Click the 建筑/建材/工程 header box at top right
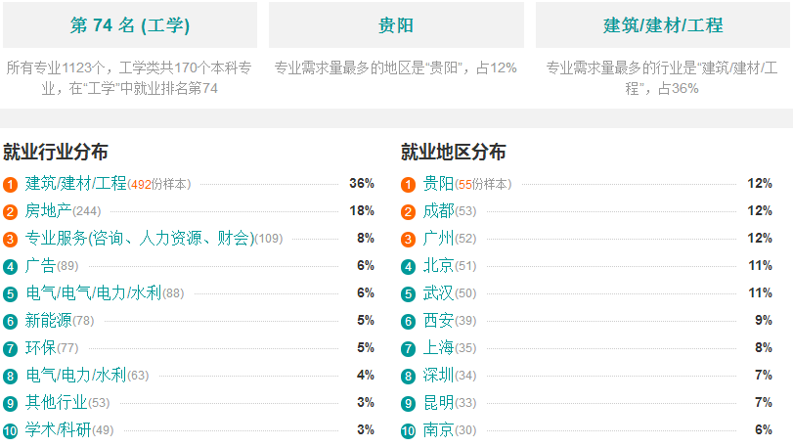This screenshot has width=793, height=447. point(663,24)
